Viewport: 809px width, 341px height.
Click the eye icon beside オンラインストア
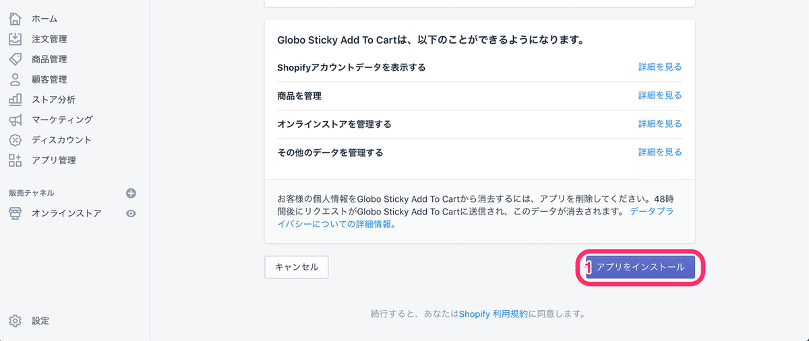click(x=131, y=213)
